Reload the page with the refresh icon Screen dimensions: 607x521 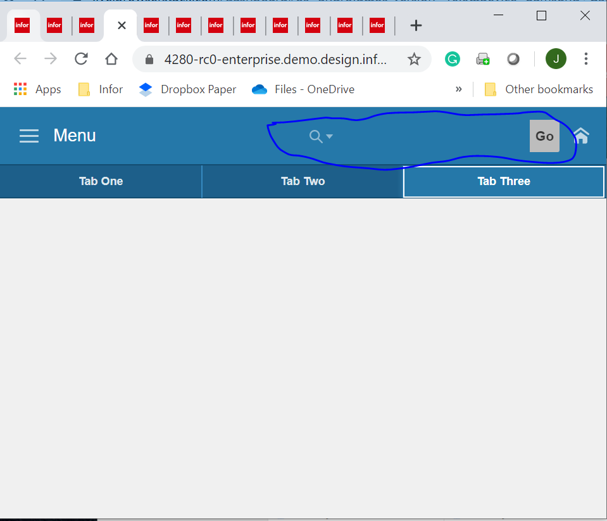point(81,59)
